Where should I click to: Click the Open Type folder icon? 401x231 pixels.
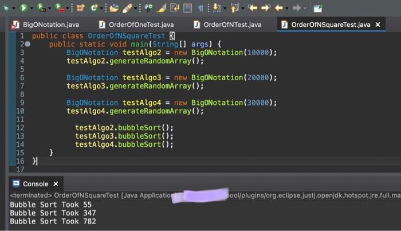[114, 8]
